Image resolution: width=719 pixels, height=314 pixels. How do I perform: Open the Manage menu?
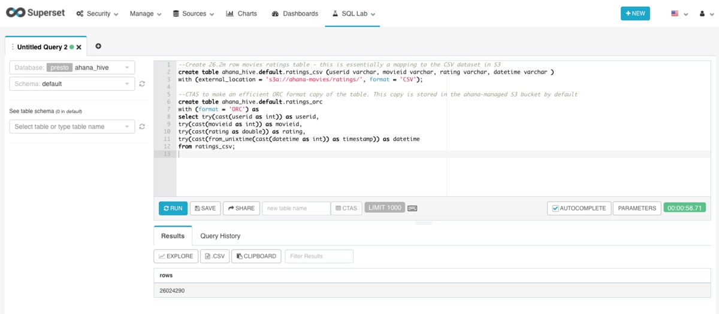pyautogui.click(x=146, y=14)
